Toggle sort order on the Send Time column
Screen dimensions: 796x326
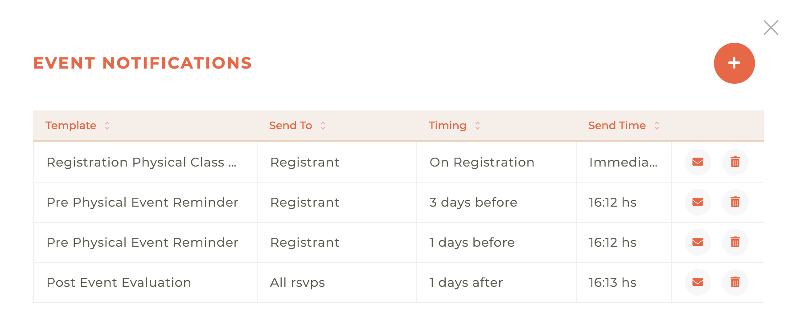(656, 126)
